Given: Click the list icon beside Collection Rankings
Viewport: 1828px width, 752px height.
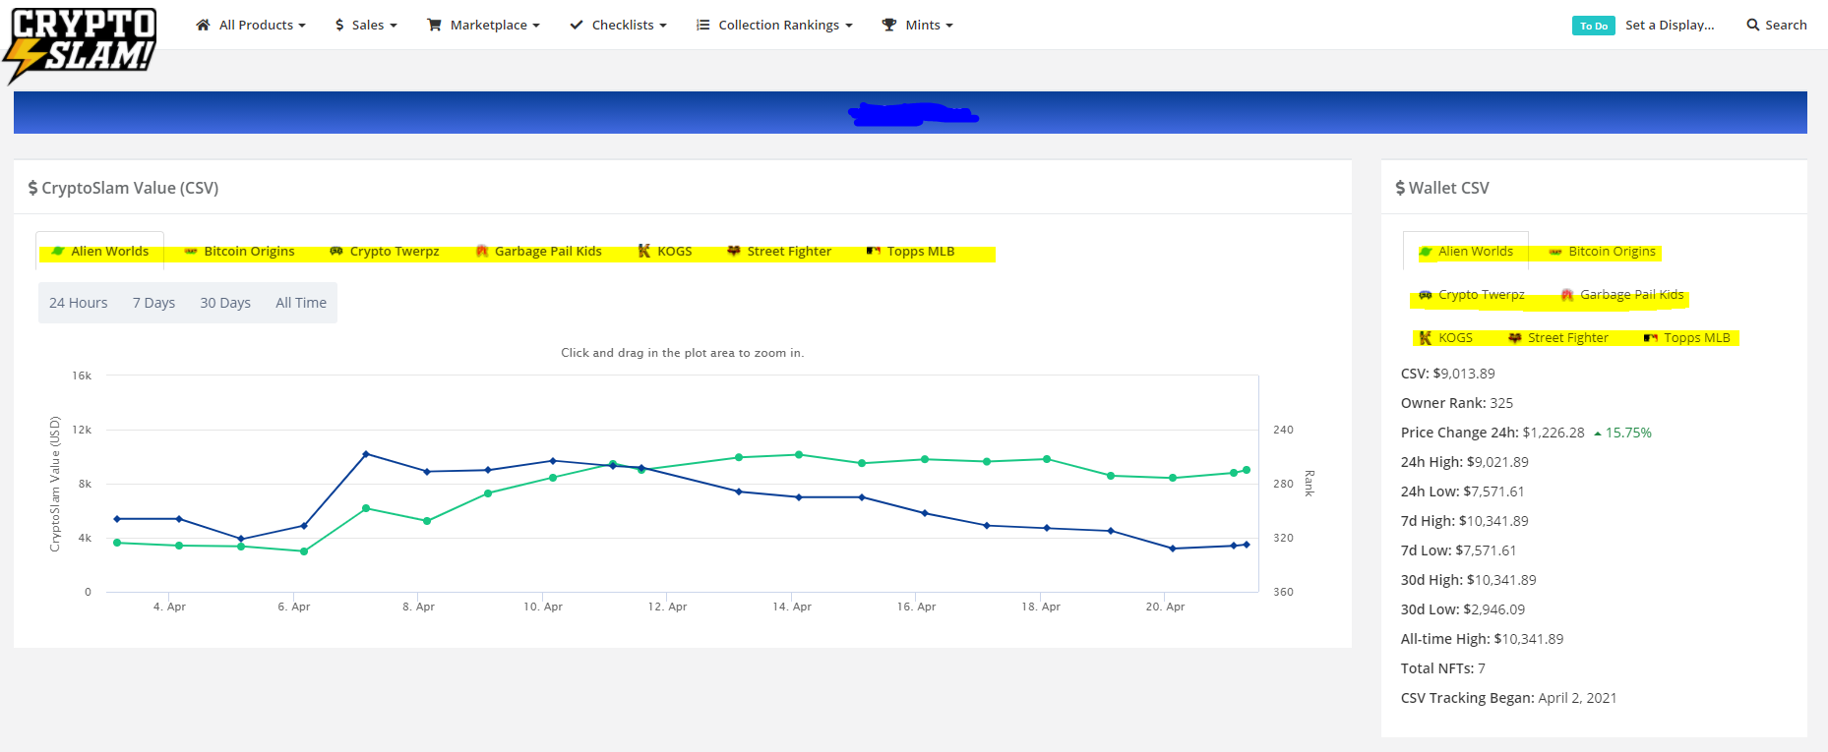Looking at the screenshot, I should point(702,25).
